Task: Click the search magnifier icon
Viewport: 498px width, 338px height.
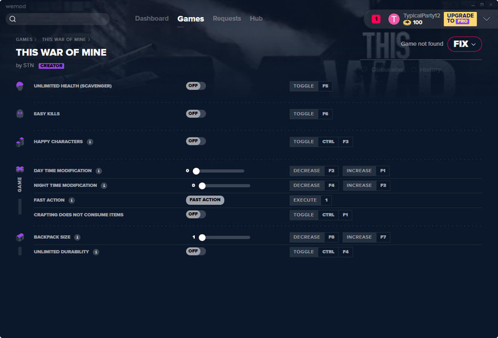Action: click(x=13, y=19)
